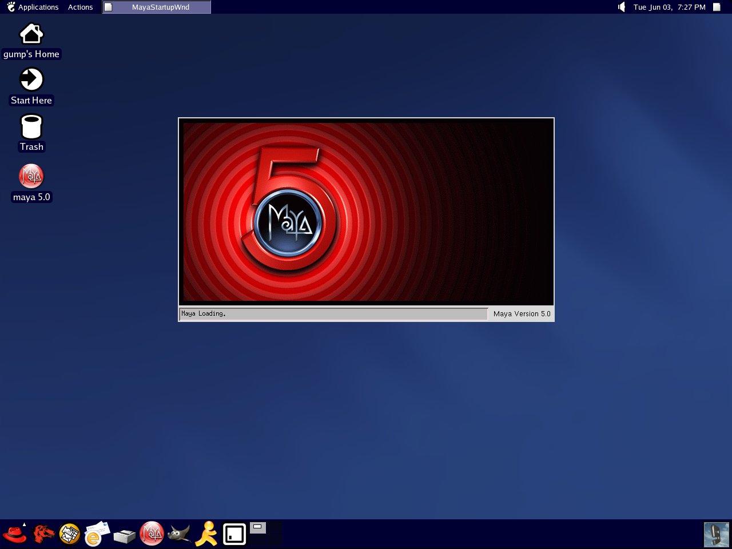Launch the Mozilla web browser

(x=43, y=534)
